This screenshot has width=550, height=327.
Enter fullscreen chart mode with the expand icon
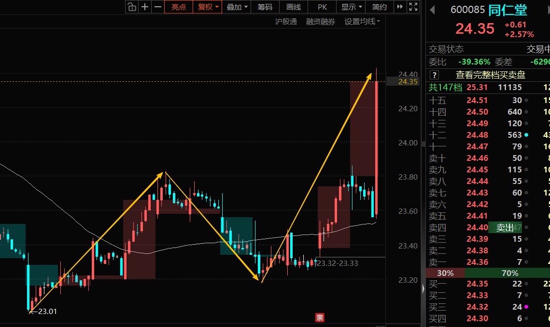(x=413, y=7)
